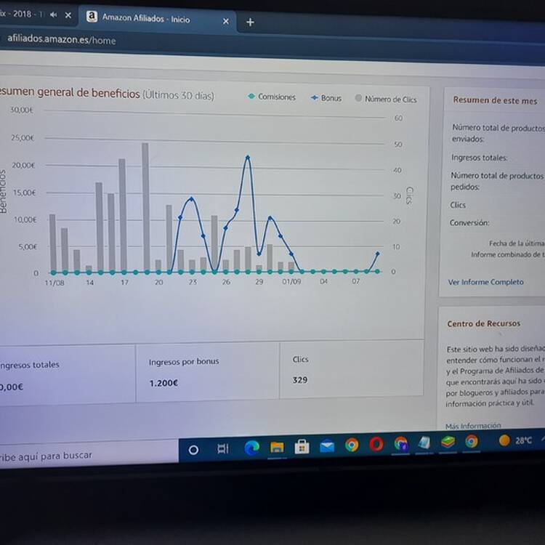The height and width of the screenshot is (545, 545).
Task: Close the Amazon Afiliados tab
Action: point(225,21)
